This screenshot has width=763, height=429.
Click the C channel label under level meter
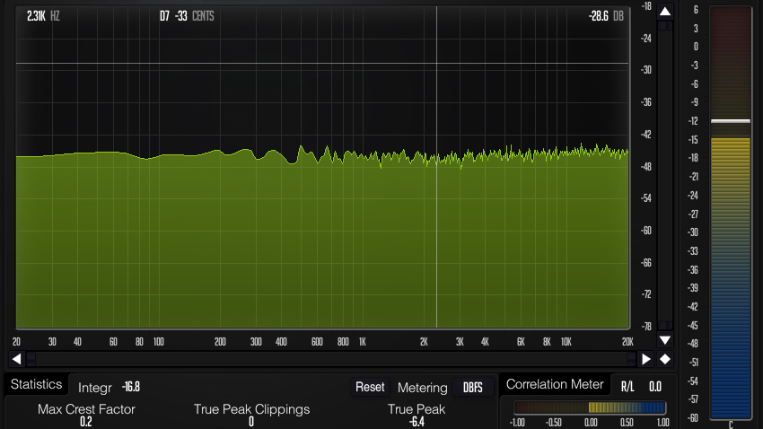click(730, 425)
